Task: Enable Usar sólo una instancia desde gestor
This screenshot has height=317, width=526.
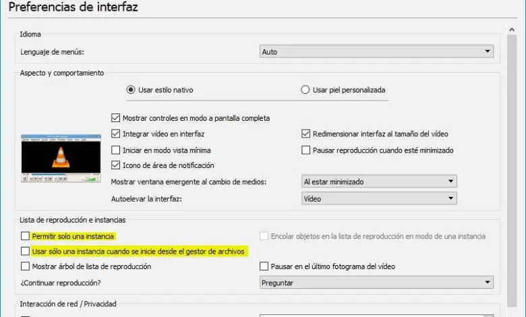Action: click(26, 252)
